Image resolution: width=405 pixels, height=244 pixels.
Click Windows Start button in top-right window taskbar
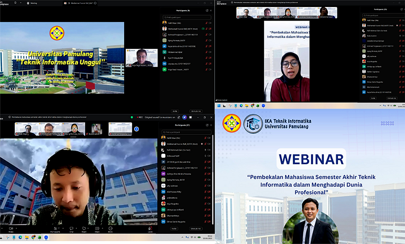coord(219,106)
